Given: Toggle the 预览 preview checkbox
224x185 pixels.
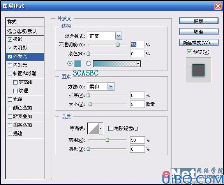Looking at the screenshot, I should point(189,51).
